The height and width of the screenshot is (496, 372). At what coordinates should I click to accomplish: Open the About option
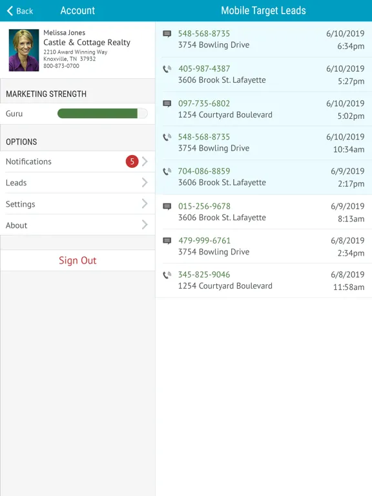[77, 225]
